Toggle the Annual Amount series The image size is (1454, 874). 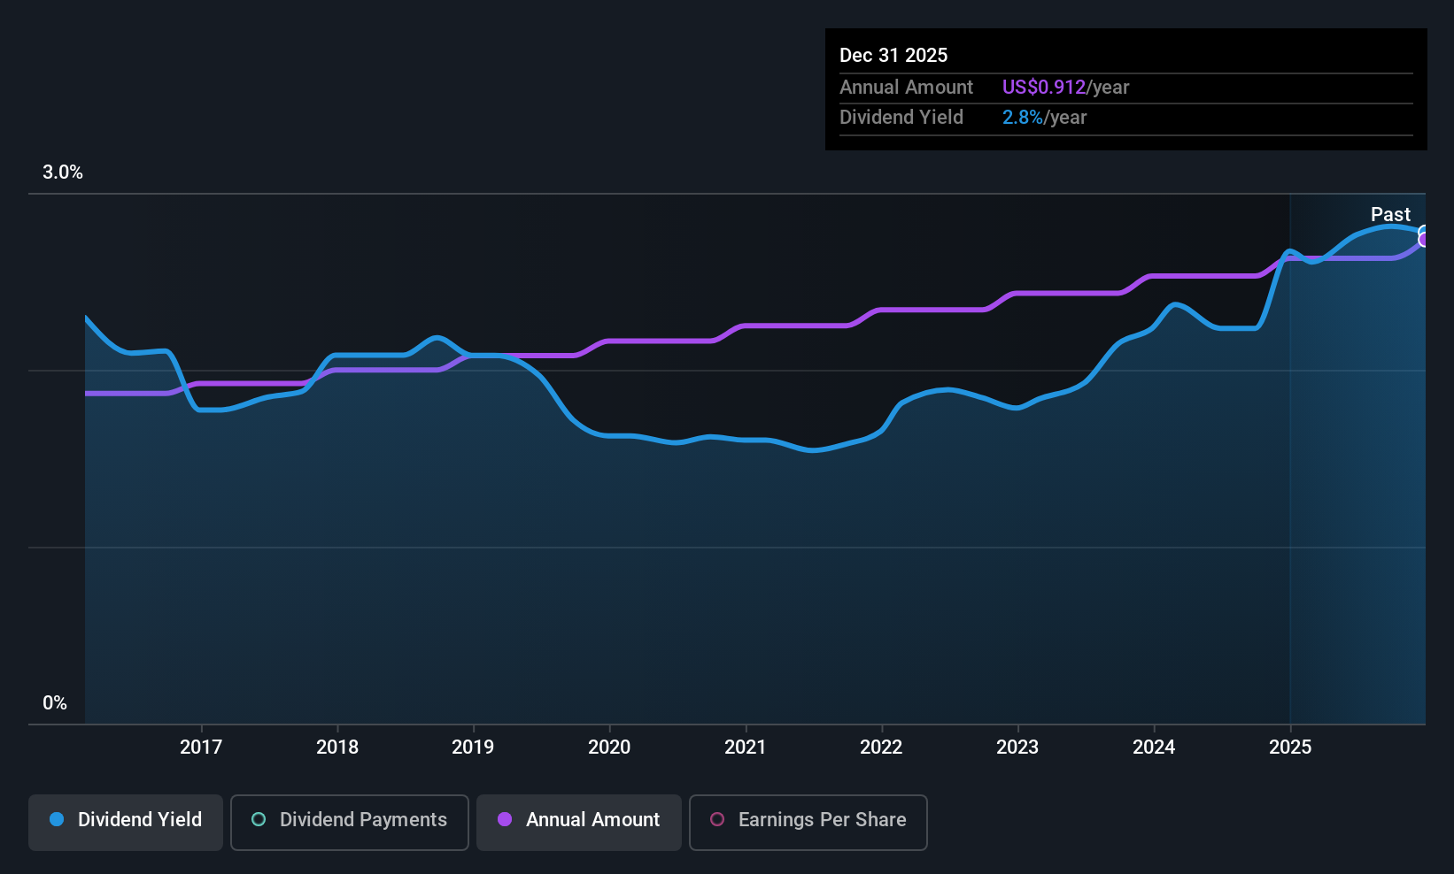tap(579, 823)
